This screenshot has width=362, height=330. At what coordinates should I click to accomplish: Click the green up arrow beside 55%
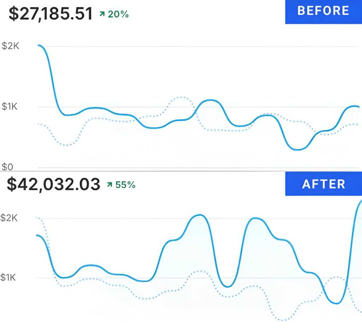click(x=110, y=185)
